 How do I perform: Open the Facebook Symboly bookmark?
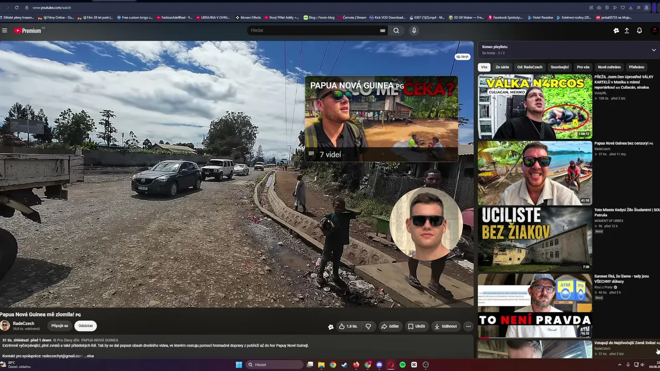click(x=505, y=18)
